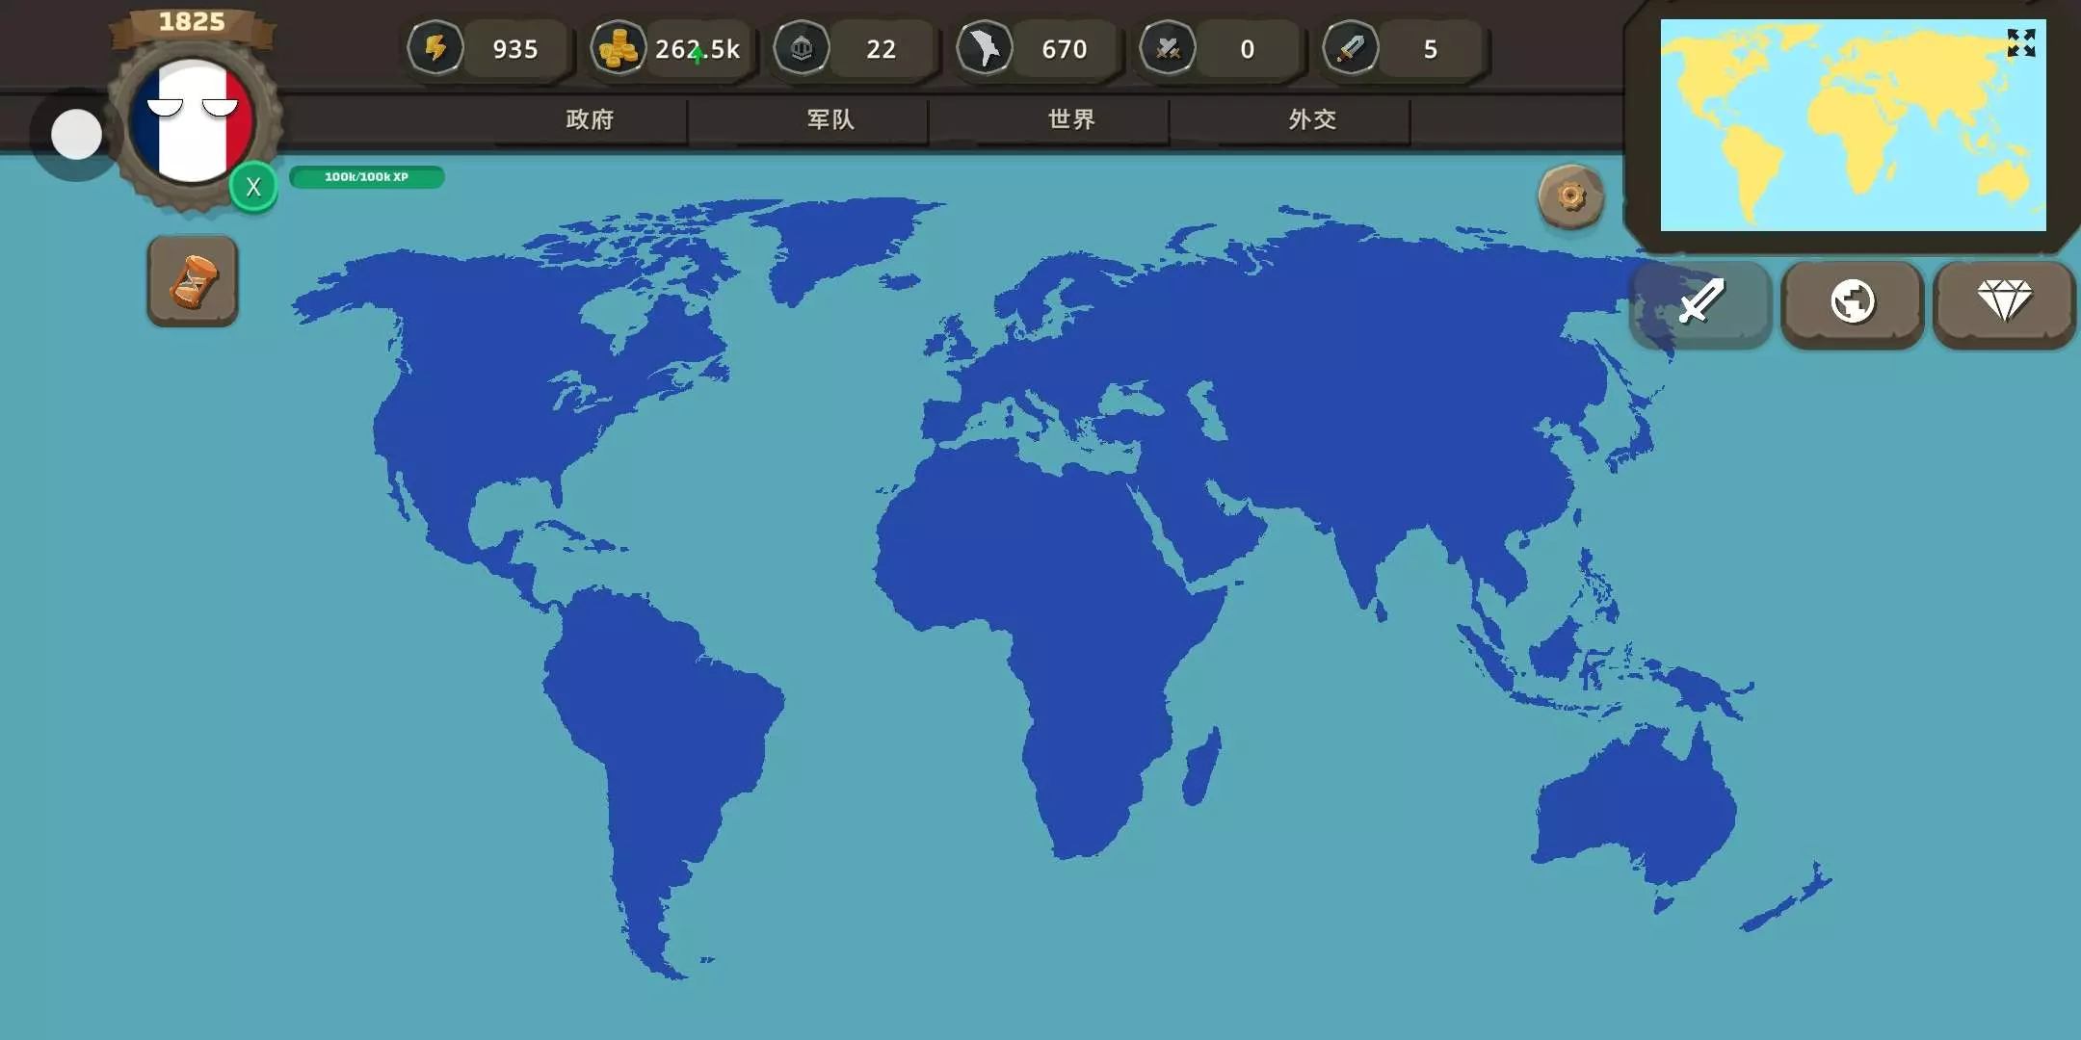This screenshot has width=2081, height=1040.
Task: Expand the minimap to fullscreen
Action: click(2020, 43)
